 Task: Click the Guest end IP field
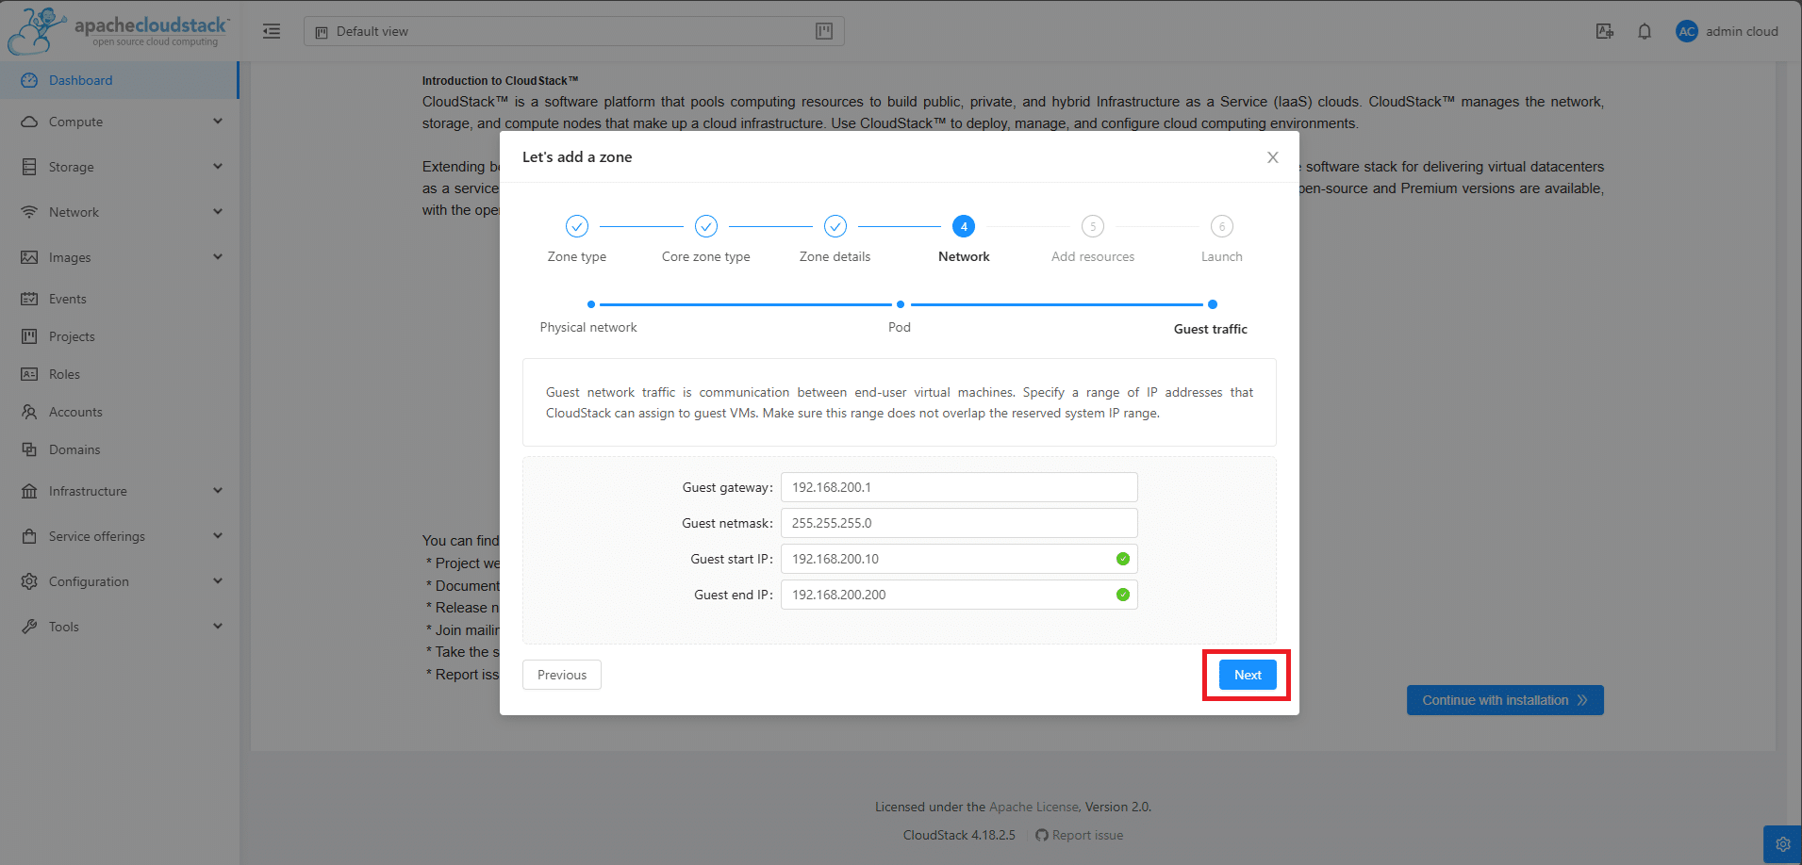click(x=959, y=595)
